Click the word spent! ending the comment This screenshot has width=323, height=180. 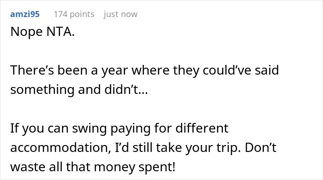coord(157,167)
